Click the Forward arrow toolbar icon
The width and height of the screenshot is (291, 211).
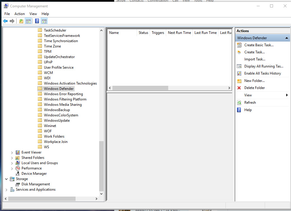[12, 21]
